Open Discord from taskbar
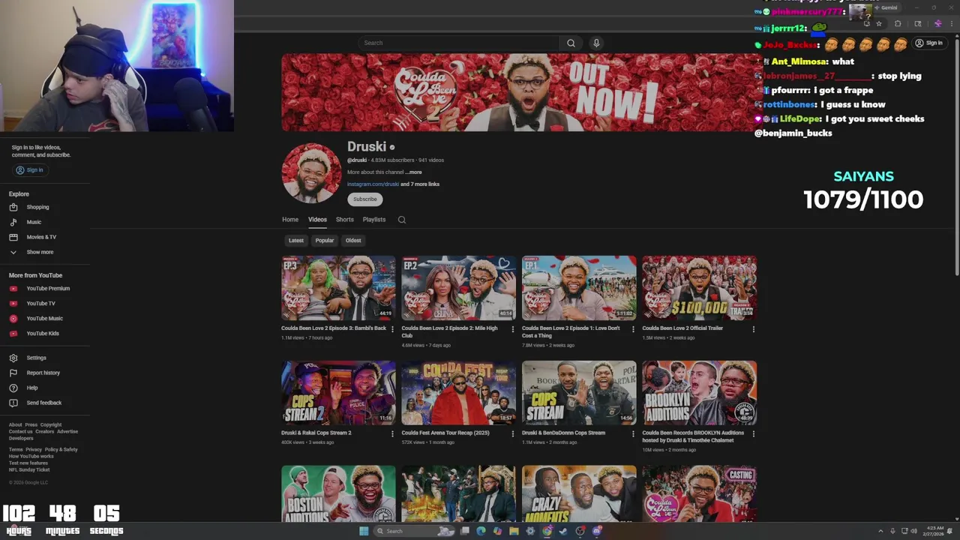The image size is (960, 540). point(596,531)
